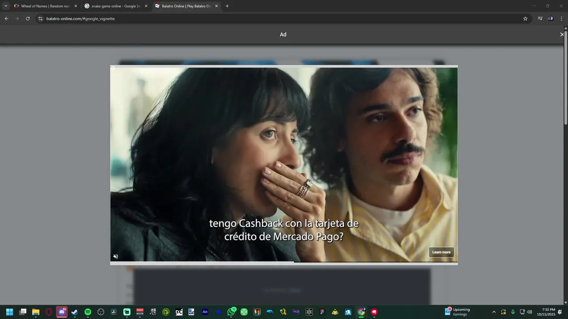Open the Upcoming Earnings widget

458,312
